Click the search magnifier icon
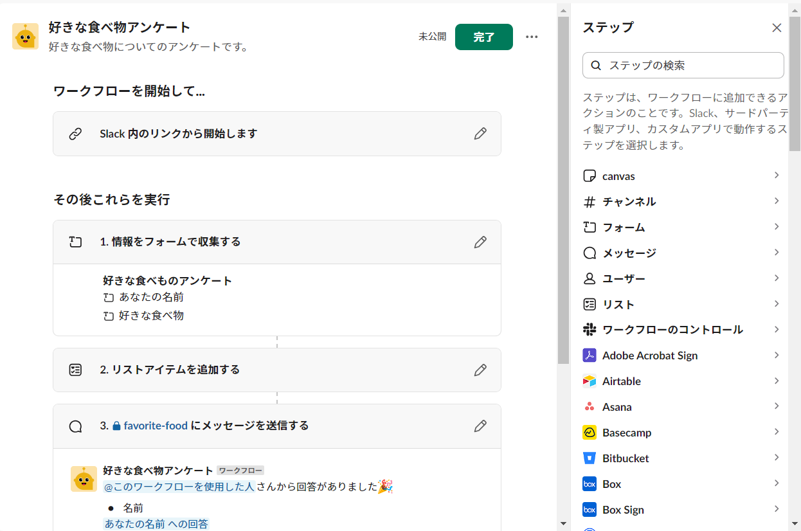The height and width of the screenshot is (531, 801). coord(596,66)
